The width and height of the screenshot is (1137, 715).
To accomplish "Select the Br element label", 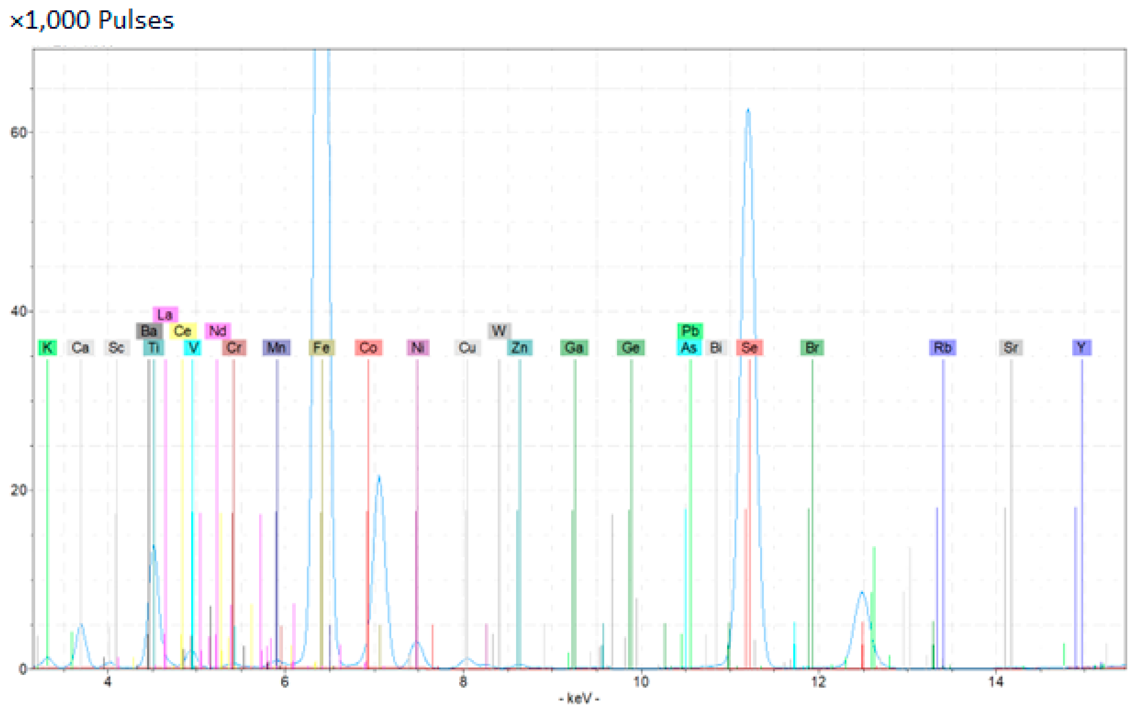I will click(x=812, y=348).
